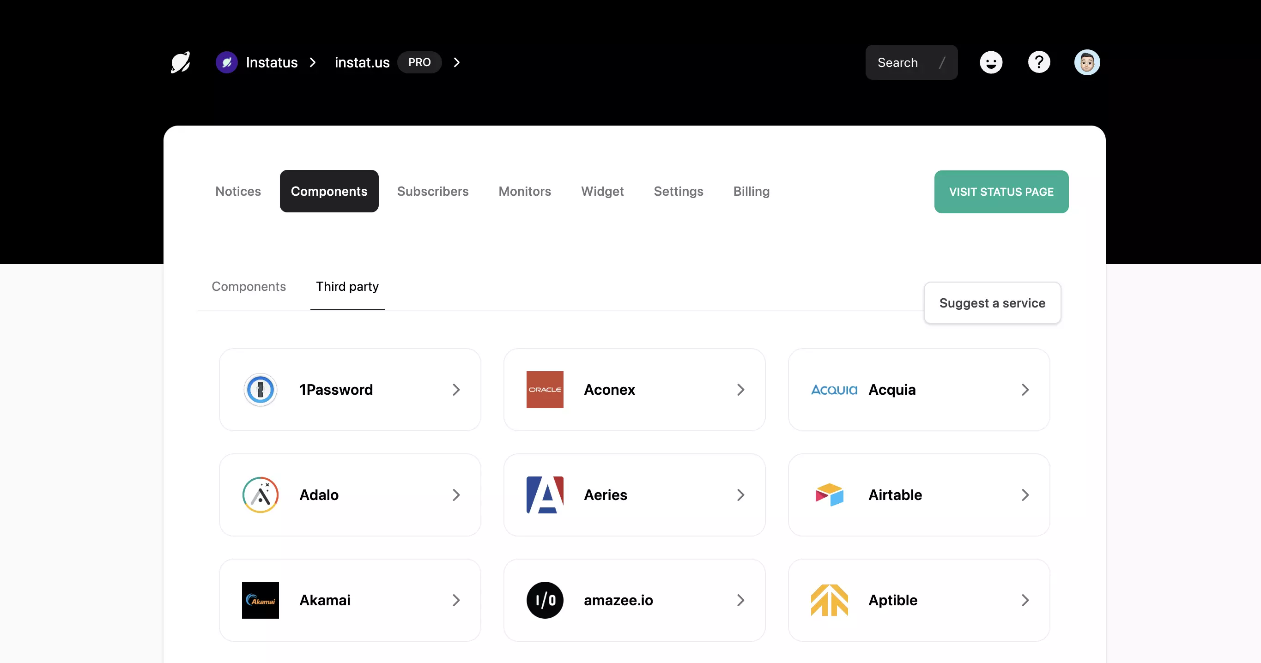Switch to the Components sub-tab
Image resolution: width=1261 pixels, height=663 pixels.
(x=249, y=286)
